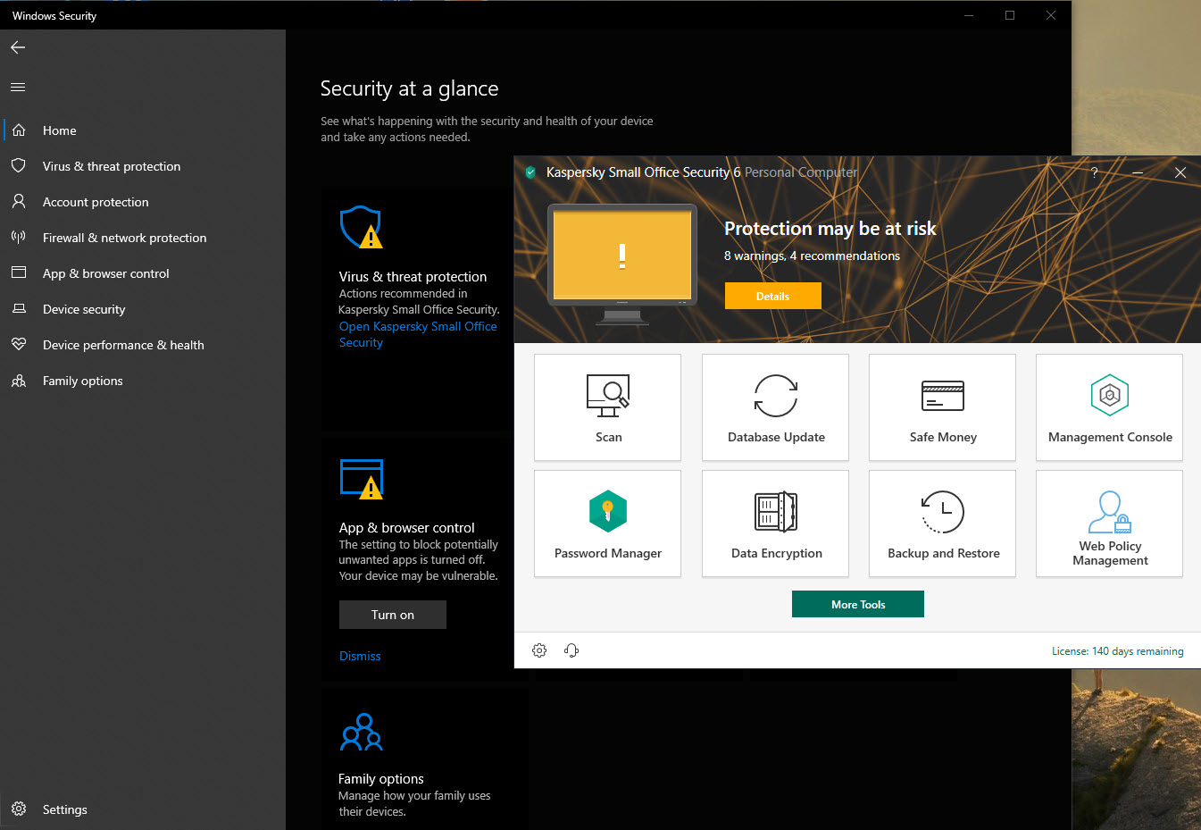Go back in Windows Security

18,47
